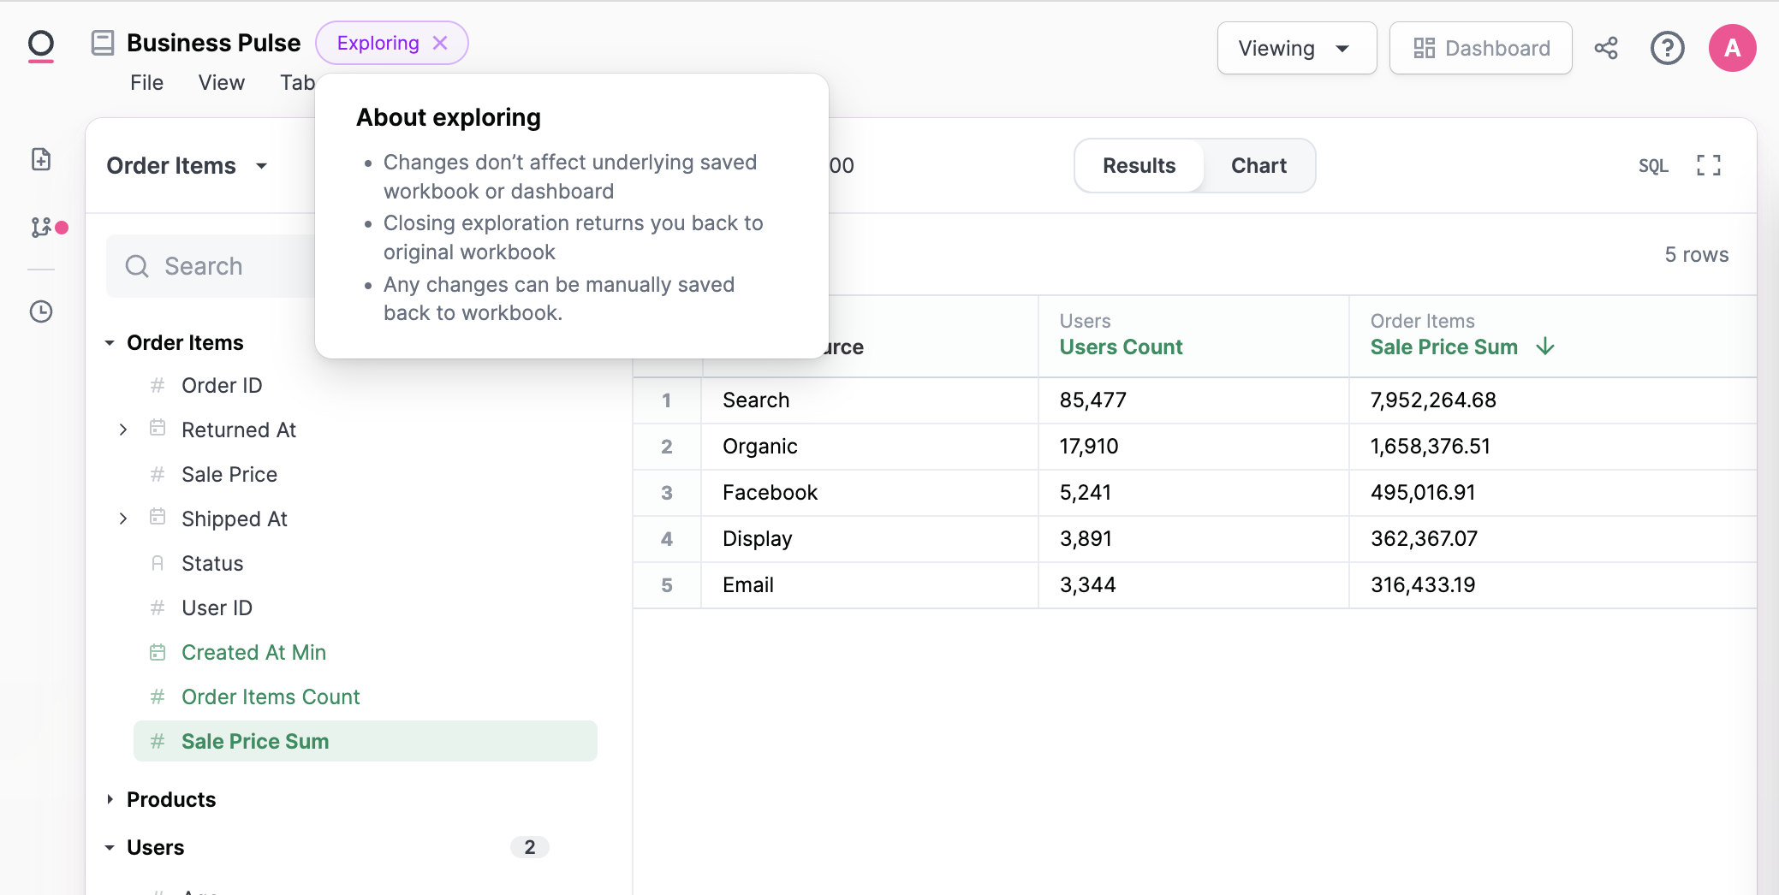Image resolution: width=1779 pixels, height=895 pixels.
Task: Expand the Products field group
Action: point(110,799)
